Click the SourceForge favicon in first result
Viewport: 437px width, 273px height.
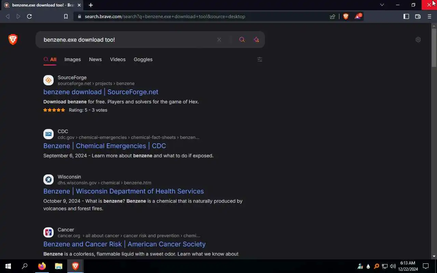pos(48,80)
